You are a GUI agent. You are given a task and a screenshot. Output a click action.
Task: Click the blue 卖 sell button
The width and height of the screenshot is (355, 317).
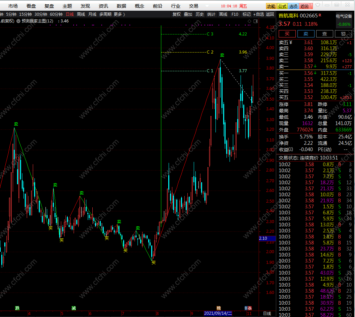point(306,34)
